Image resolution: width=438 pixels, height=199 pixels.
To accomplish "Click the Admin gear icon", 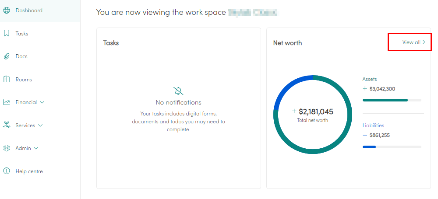I will click(x=7, y=148).
